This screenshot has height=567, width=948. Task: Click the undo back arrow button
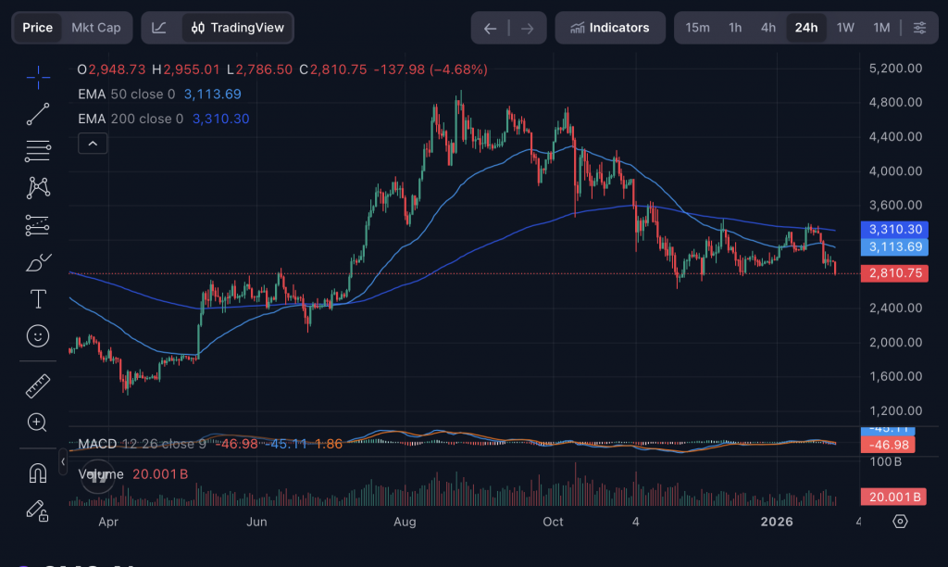click(491, 28)
